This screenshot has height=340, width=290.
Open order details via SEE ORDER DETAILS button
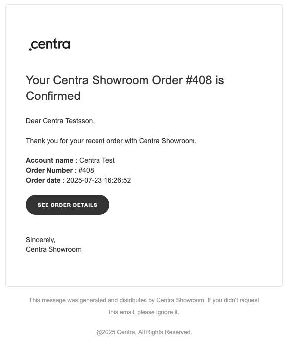tap(67, 205)
